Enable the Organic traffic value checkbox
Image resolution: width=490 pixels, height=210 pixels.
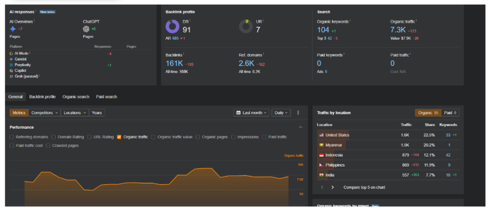tap(154, 137)
